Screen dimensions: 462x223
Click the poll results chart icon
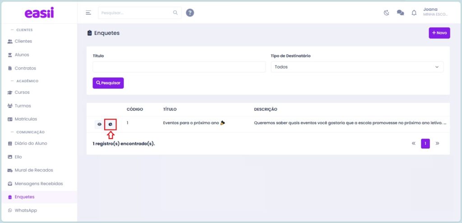point(110,124)
